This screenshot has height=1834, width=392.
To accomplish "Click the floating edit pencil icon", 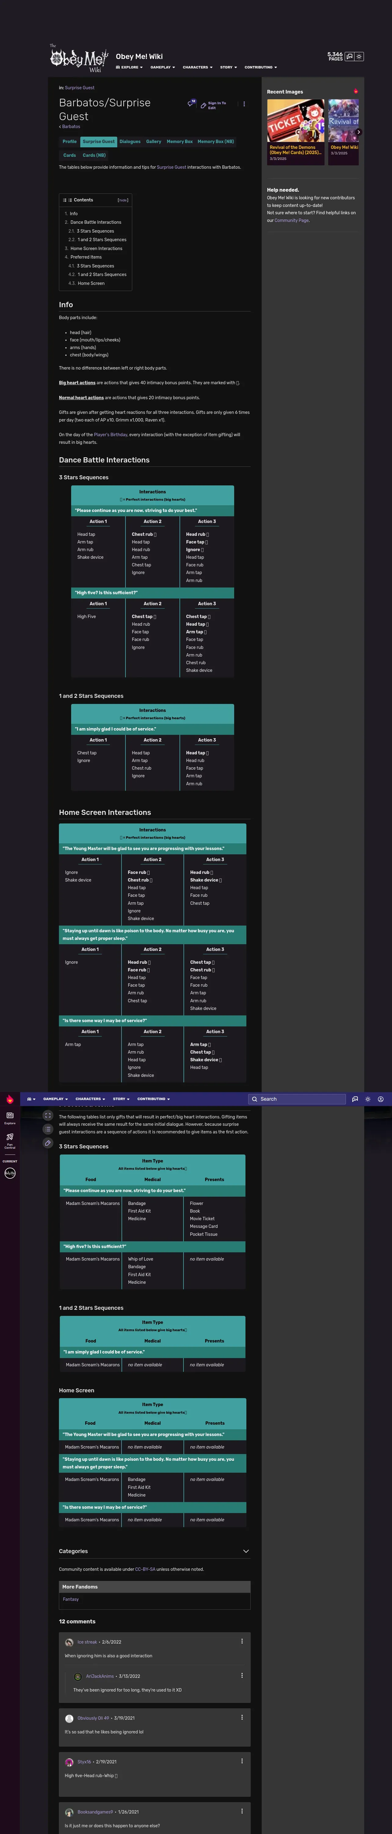I will (48, 1143).
